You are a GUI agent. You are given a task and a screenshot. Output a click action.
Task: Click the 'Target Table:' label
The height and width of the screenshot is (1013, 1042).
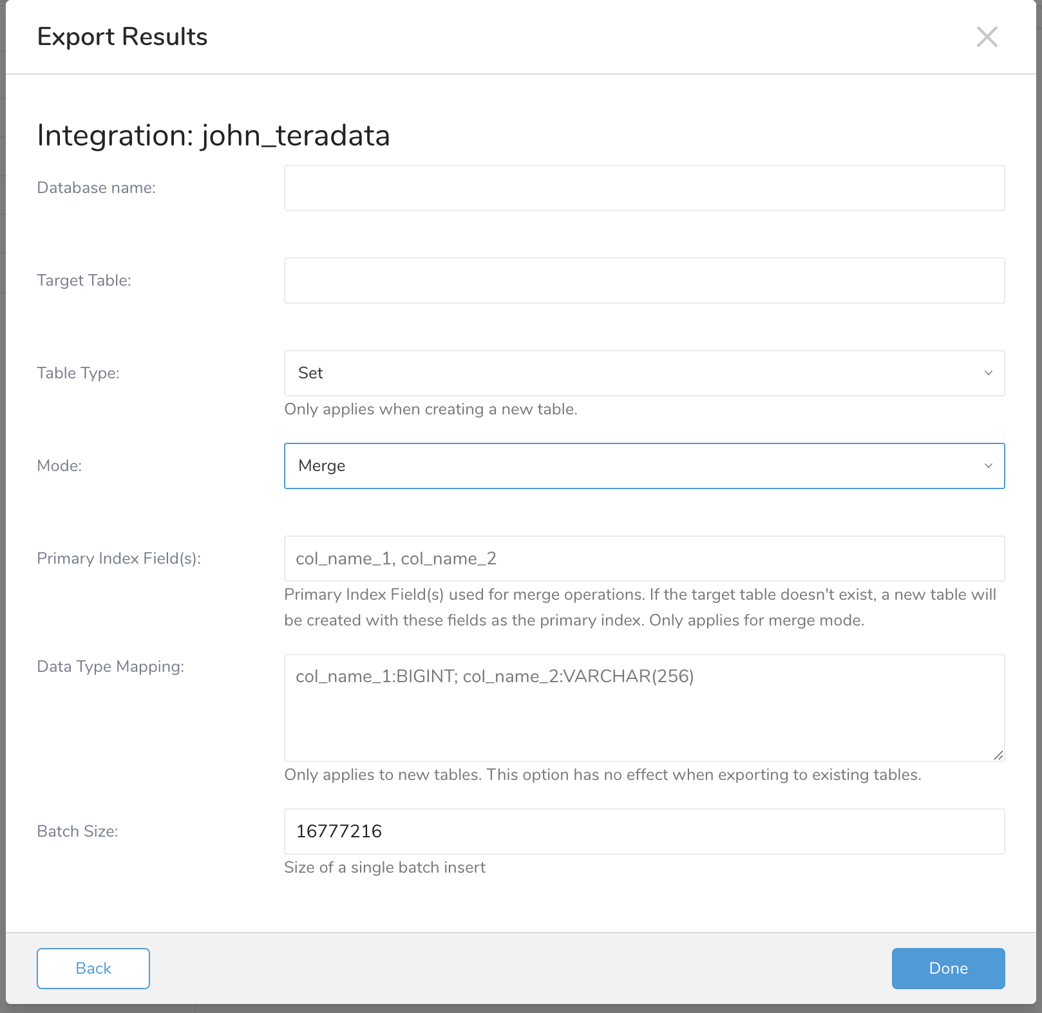point(84,281)
